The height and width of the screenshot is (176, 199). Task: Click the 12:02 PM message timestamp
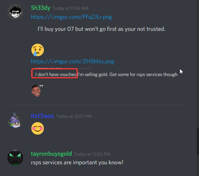click(92, 154)
